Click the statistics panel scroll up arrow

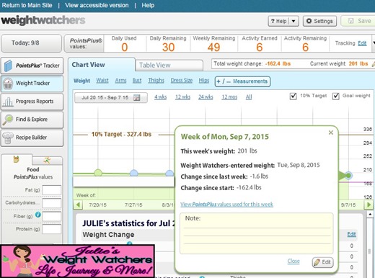coord(370,214)
